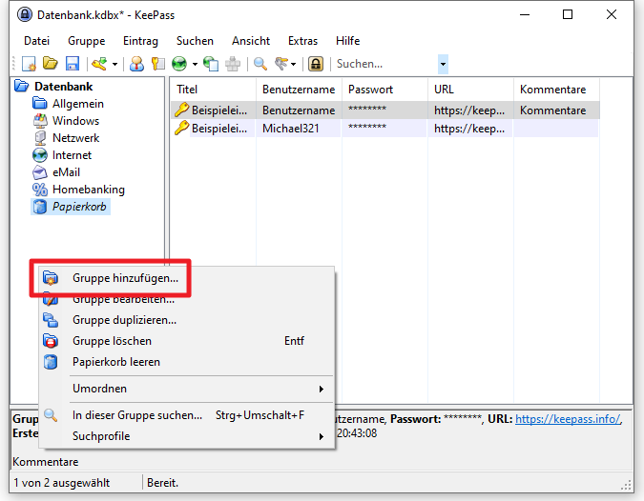Click key icon of the Michael321 entry
The height and width of the screenshot is (501, 644).
coord(181,128)
